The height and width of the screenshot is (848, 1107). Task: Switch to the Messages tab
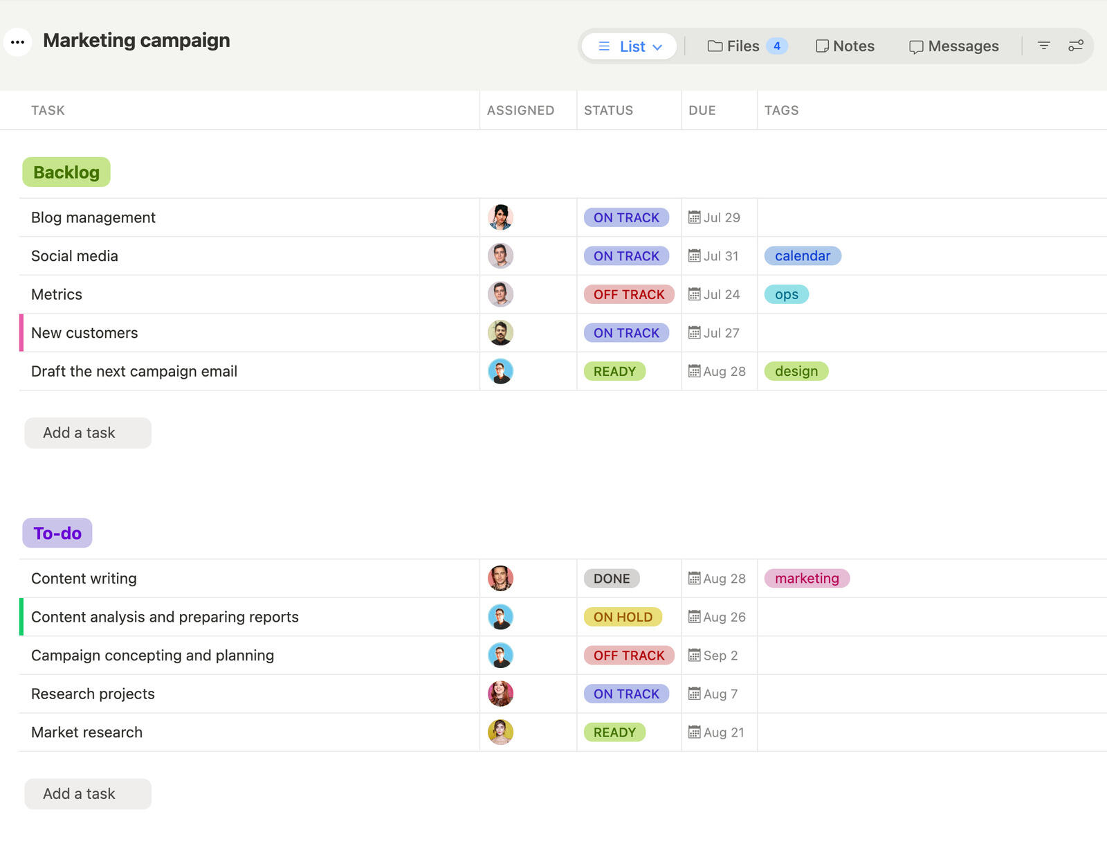[x=953, y=46]
